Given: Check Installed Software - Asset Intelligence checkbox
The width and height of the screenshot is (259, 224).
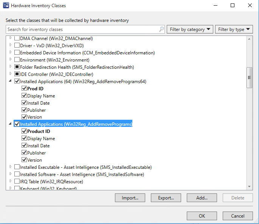Looking at the screenshot, I should click(x=17, y=174).
